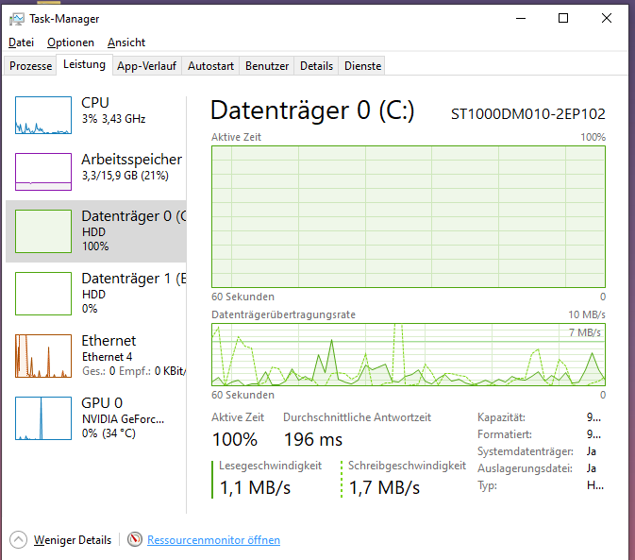Switch to the Benutzer tab
The image size is (635, 560).
pos(267,66)
